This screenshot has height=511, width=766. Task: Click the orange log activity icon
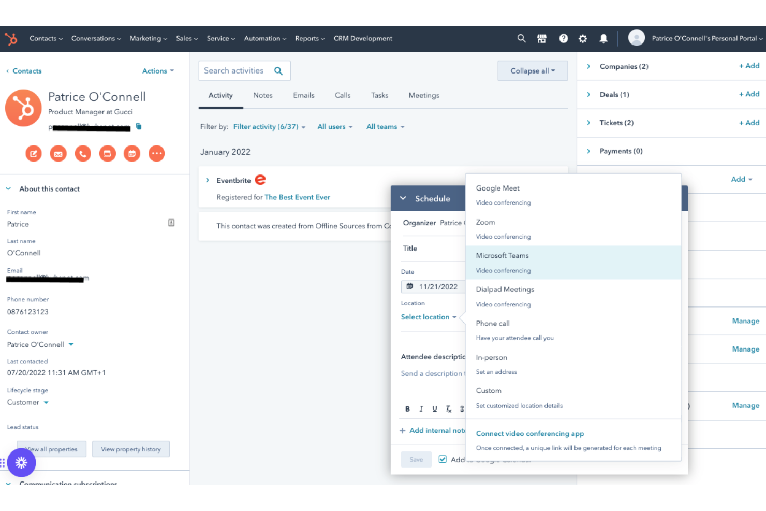click(107, 153)
